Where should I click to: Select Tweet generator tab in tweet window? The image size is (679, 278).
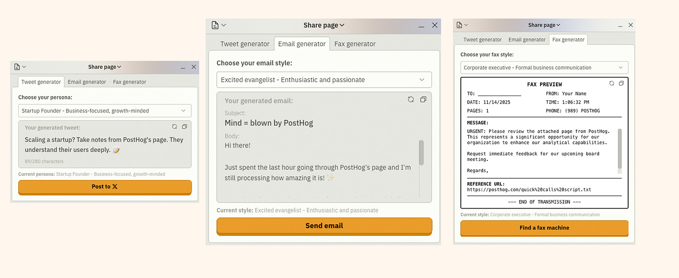[41, 82]
